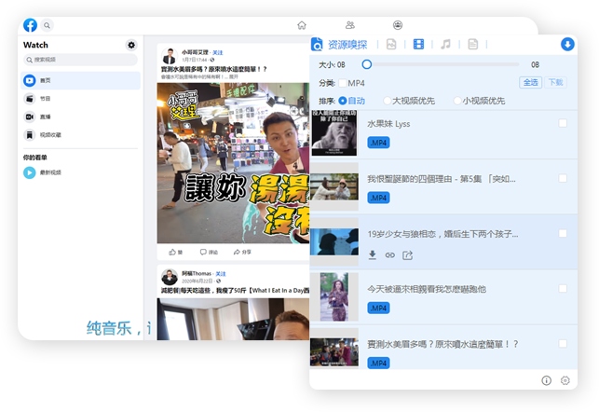Click the 展开 link in post description
The image size is (599, 412).
(234, 76)
